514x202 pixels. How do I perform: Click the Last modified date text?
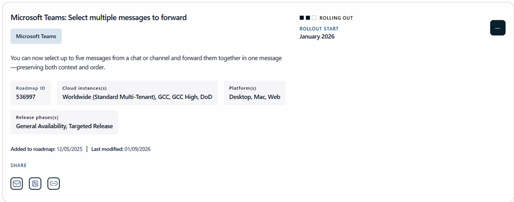pos(121,149)
